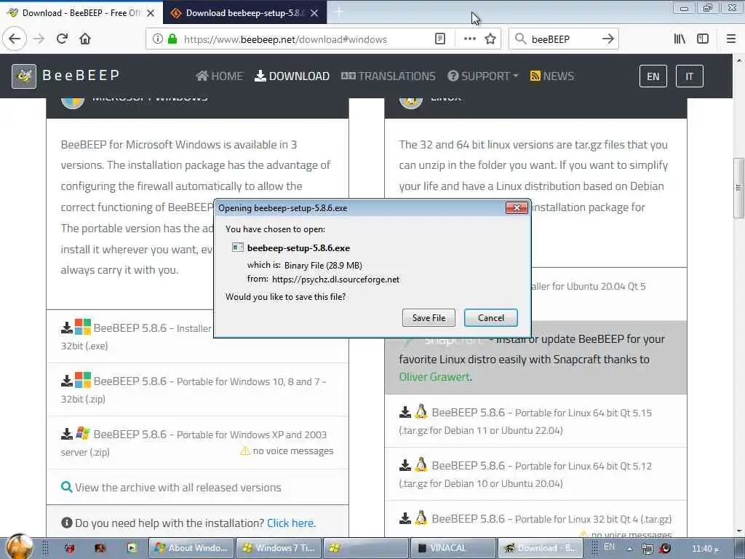Open the Library bookmarks icon

(x=680, y=39)
